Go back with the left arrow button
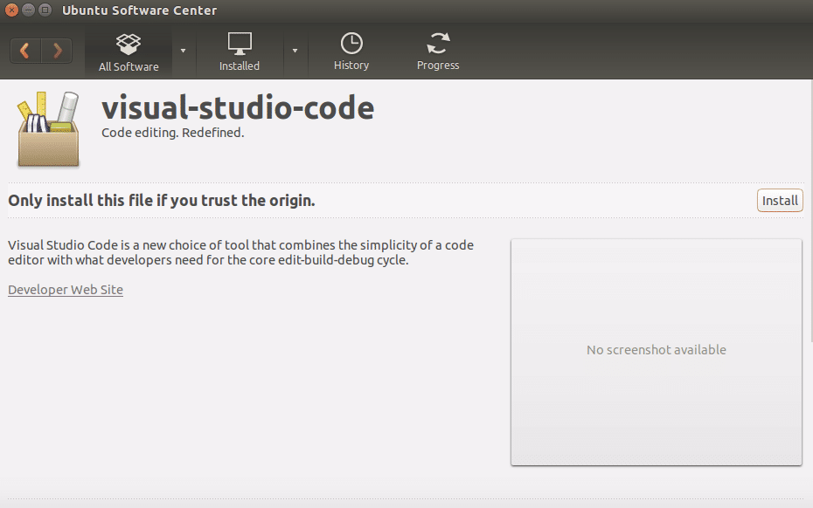813x508 pixels. click(x=24, y=51)
